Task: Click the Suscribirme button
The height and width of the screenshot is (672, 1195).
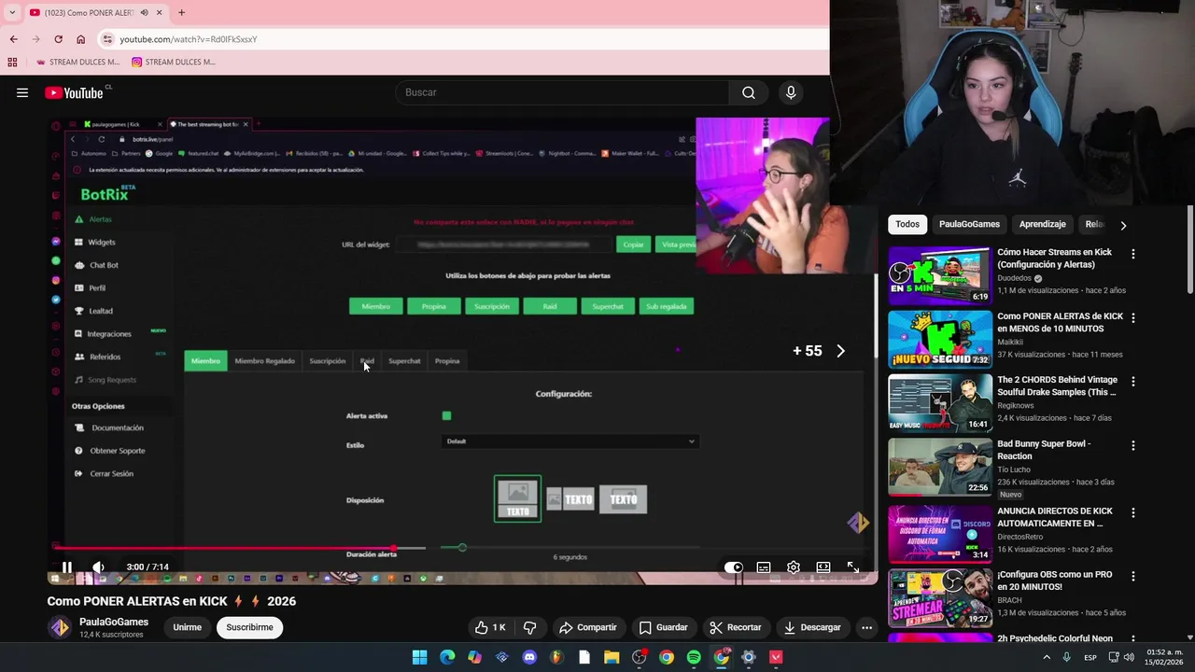Action: [x=249, y=627]
